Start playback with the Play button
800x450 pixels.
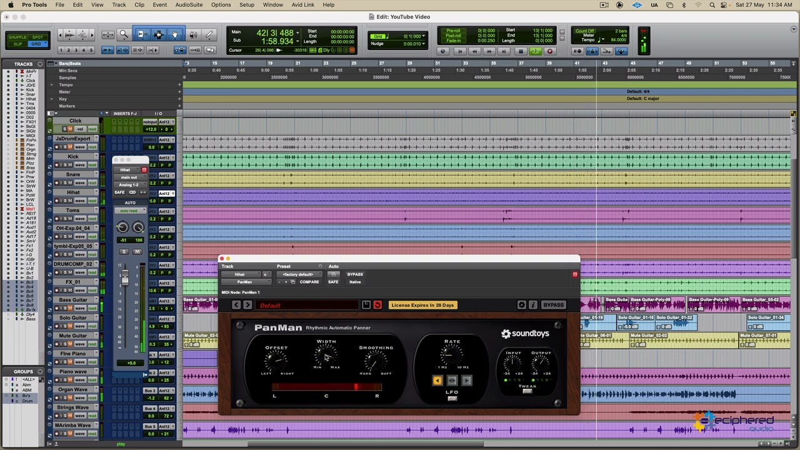coord(535,51)
